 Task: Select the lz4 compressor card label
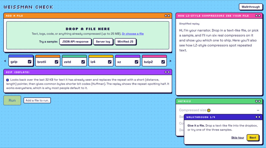tap(93, 62)
